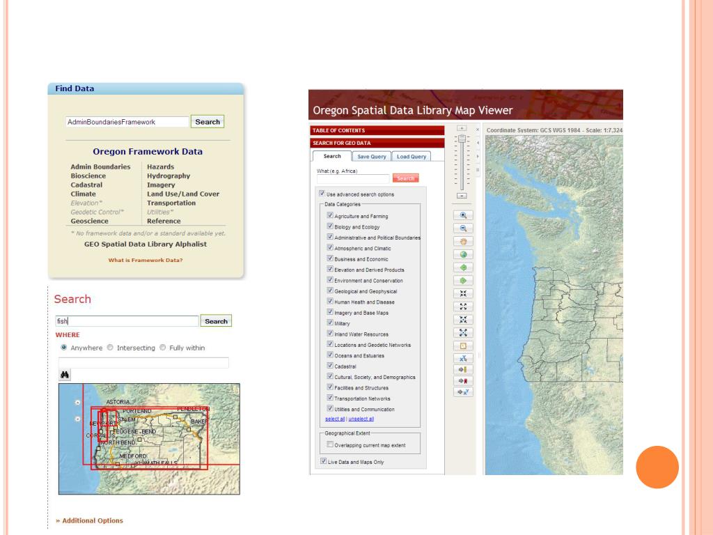Select the Fully within radio option
Screen dimensions: 713x535
[x=163, y=348]
